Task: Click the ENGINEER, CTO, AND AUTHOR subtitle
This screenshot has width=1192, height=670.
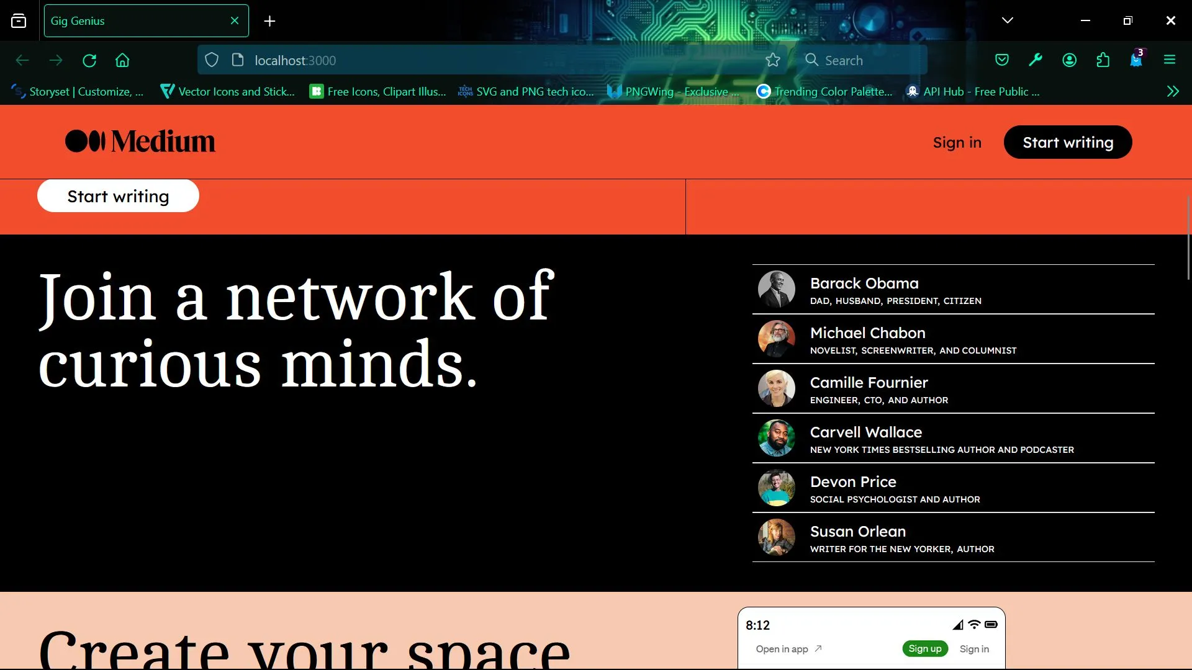Action: point(879,400)
